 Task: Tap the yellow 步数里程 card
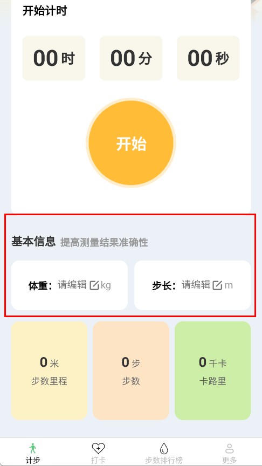(49, 371)
